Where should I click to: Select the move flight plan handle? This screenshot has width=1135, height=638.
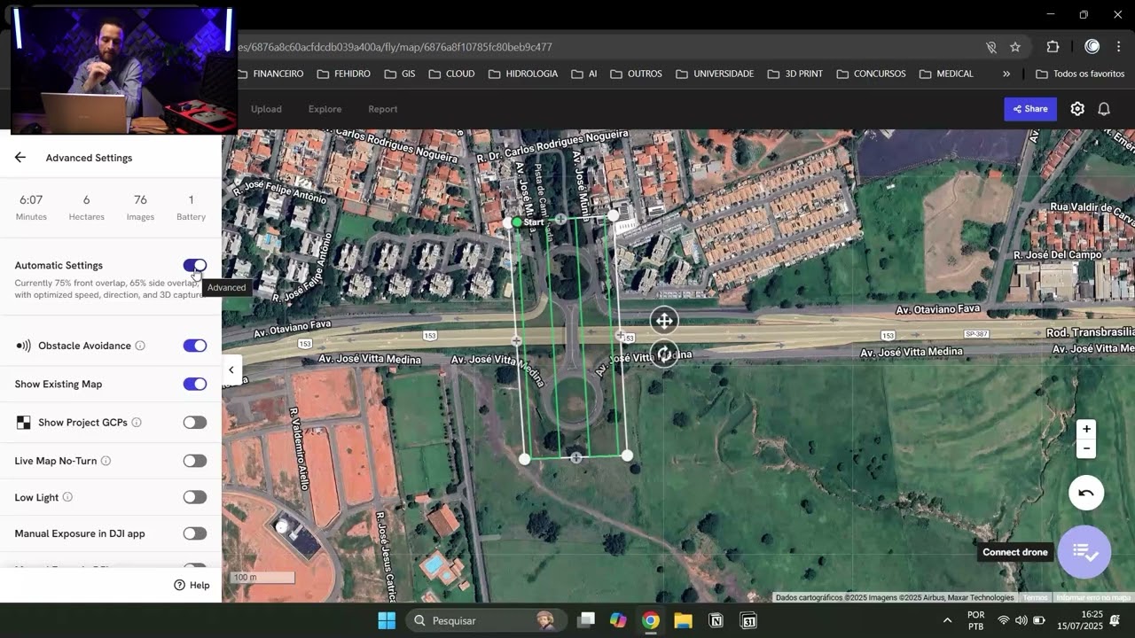(664, 321)
